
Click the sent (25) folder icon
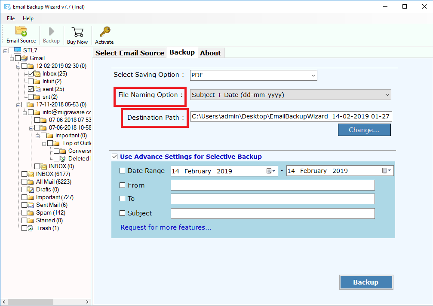click(x=37, y=89)
